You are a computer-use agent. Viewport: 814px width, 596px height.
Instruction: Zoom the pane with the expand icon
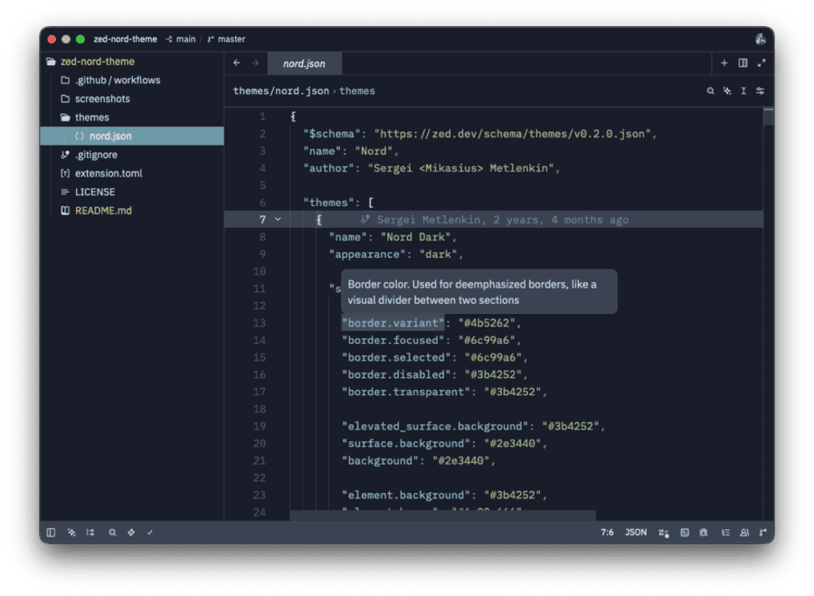coord(762,62)
